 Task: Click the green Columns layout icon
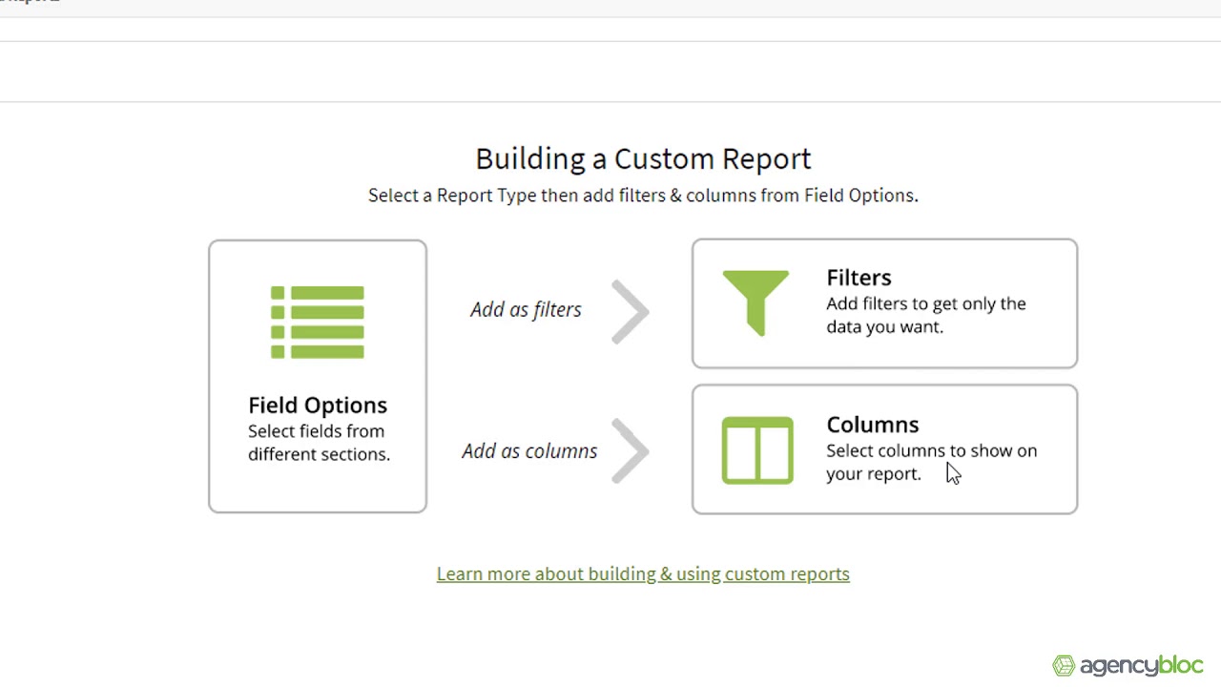coord(757,450)
